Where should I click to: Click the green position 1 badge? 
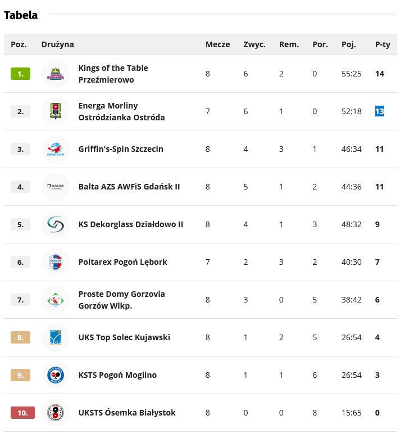[20, 74]
